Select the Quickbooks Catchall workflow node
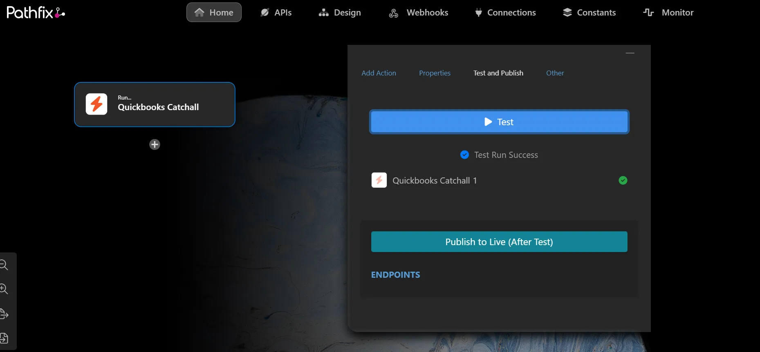This screenshot has width=760, height=352. point(155,104)
